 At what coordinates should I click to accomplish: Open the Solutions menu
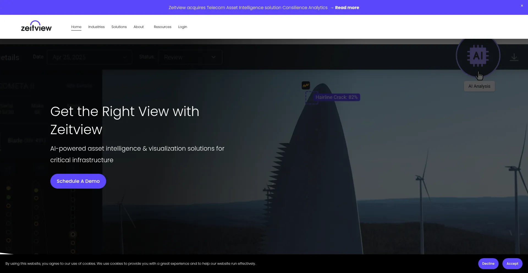tap(119, 27)
